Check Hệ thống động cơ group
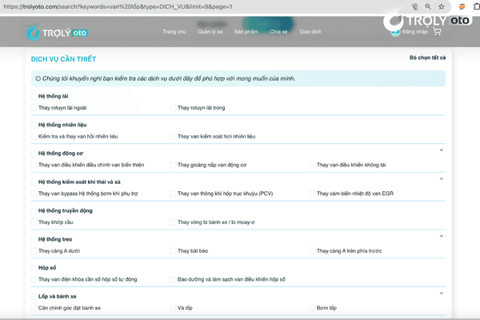This screenshot has width=480, height=320. pyautogui.click(x=34, y=154)
